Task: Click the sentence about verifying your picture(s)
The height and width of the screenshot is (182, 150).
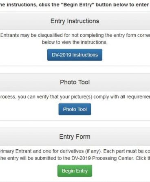Action: 75,97
